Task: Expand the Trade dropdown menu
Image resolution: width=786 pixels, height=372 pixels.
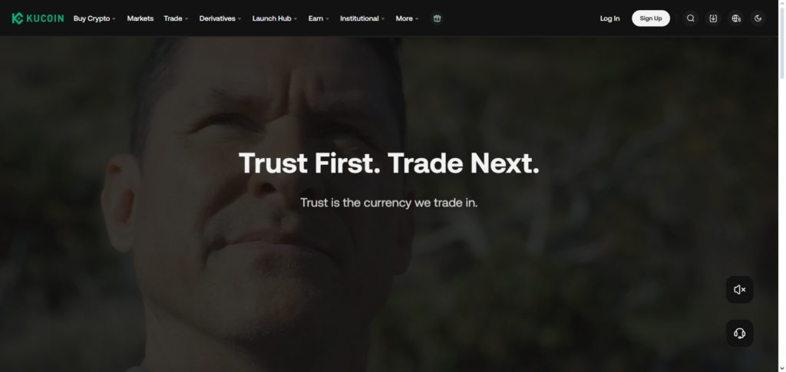Action: 176,18
